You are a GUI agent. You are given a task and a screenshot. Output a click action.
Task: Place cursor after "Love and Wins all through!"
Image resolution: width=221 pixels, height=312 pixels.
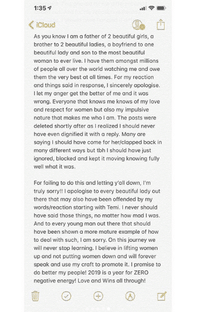tap(146, 281)
